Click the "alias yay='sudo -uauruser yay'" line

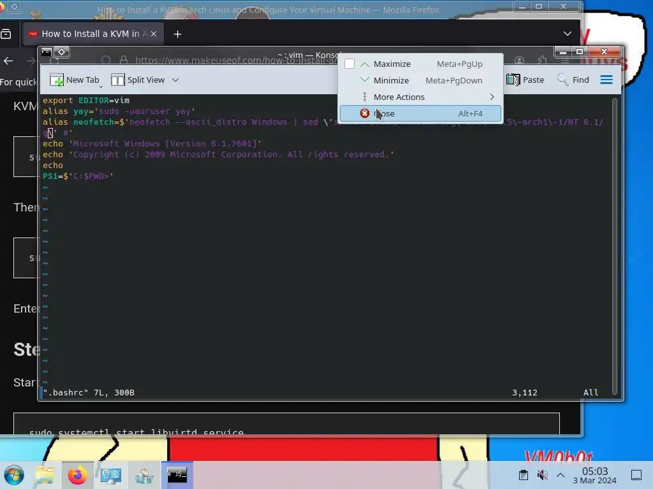click(x=119, y=111)
